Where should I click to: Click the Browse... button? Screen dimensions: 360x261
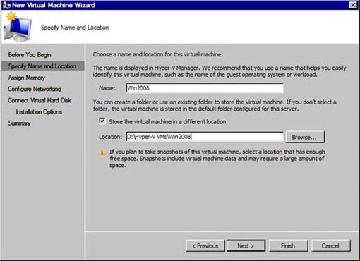(305, 137)
